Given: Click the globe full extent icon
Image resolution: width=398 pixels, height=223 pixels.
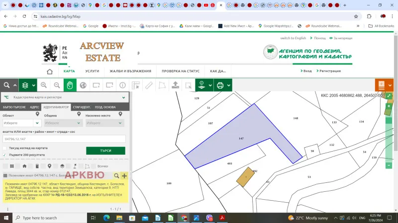Looking at the screenshot, I should click(83, 85).
